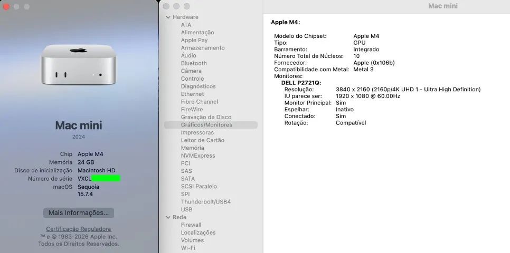510x253 pixels.
Task: Select Alimentação in the sidebar
Action: (197, 33)
